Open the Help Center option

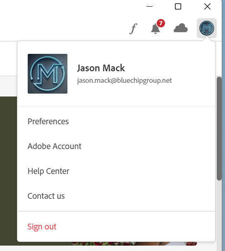point(48,171)
